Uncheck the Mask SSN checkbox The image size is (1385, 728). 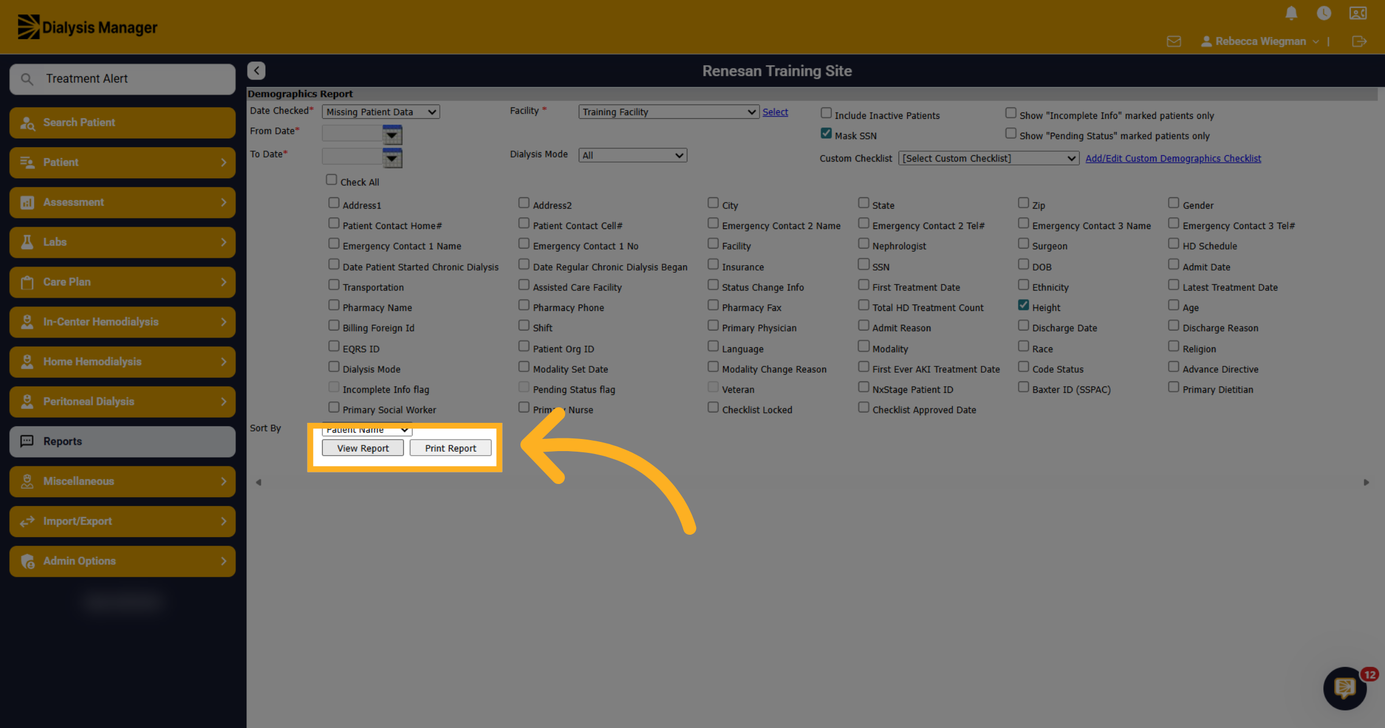[826, 133]
